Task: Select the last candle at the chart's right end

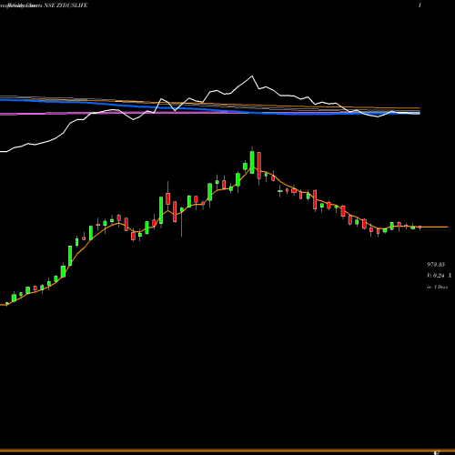Action: (x=420, y=227)
